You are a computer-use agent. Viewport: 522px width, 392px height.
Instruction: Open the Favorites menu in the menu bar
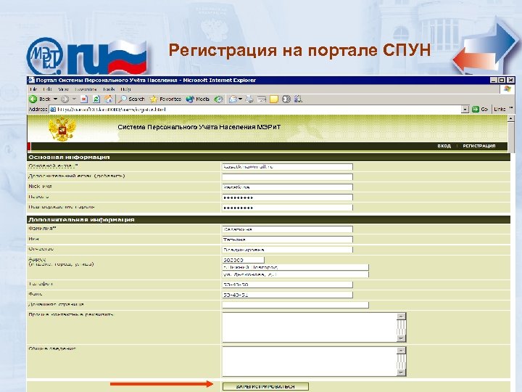[86, 89]
